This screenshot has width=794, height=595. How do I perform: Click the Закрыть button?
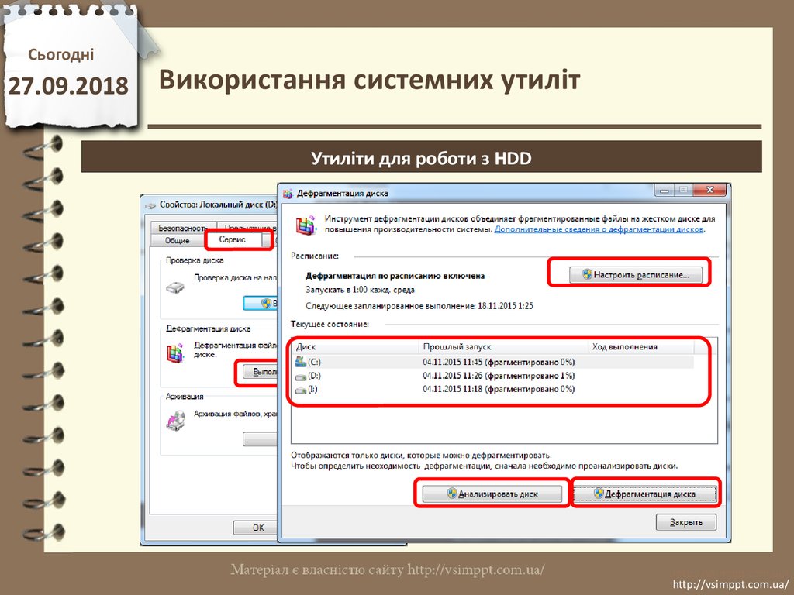[685, 522]
